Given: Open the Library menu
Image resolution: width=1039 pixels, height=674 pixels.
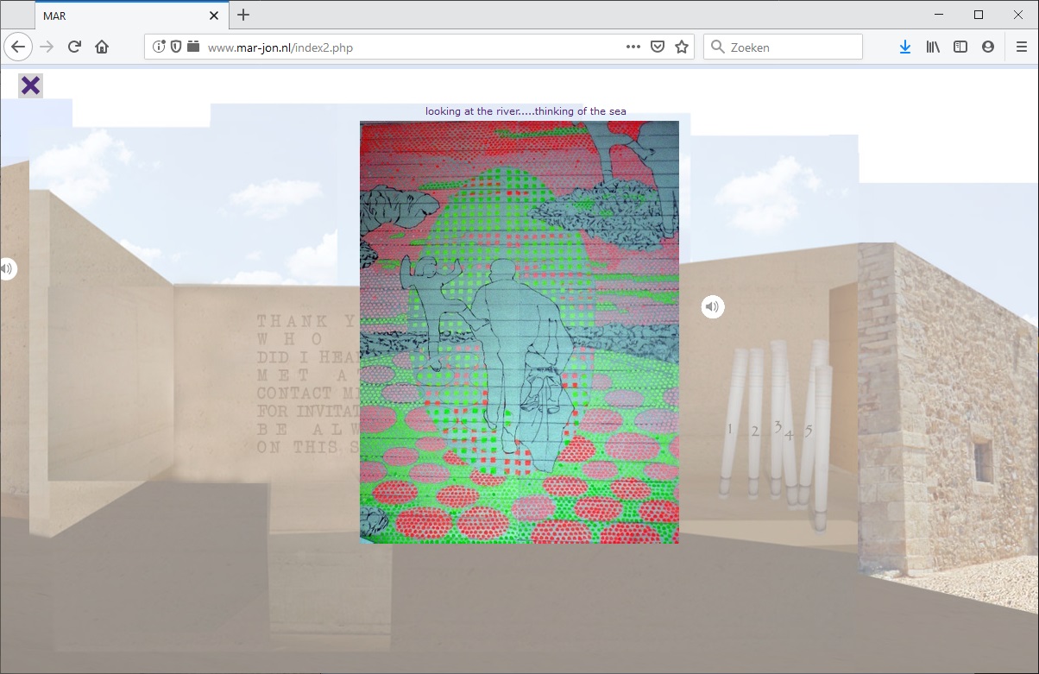Looking at the screenshot, I should point(933,47).
